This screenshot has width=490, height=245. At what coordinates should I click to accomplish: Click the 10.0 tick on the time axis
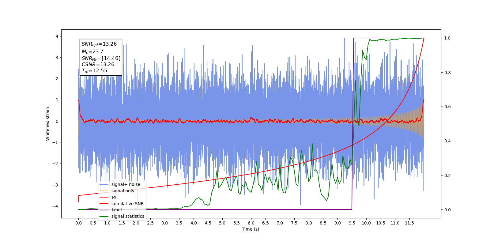click(366, 223)
